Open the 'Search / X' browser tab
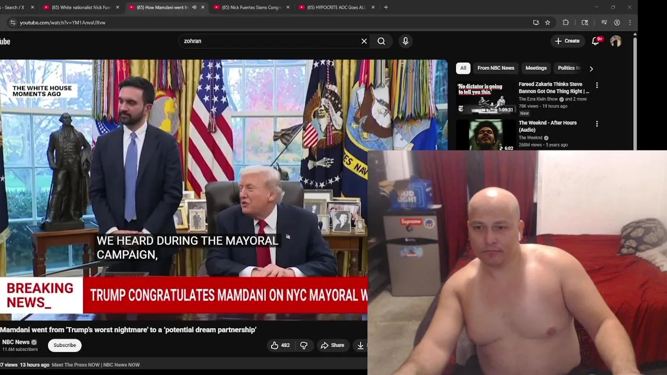 coord(16,7)
